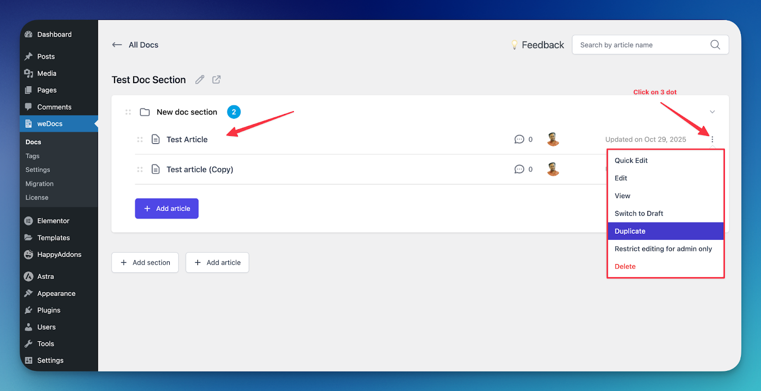
Task: Click the back arrow next to All Docs
Action: (117, 45)
